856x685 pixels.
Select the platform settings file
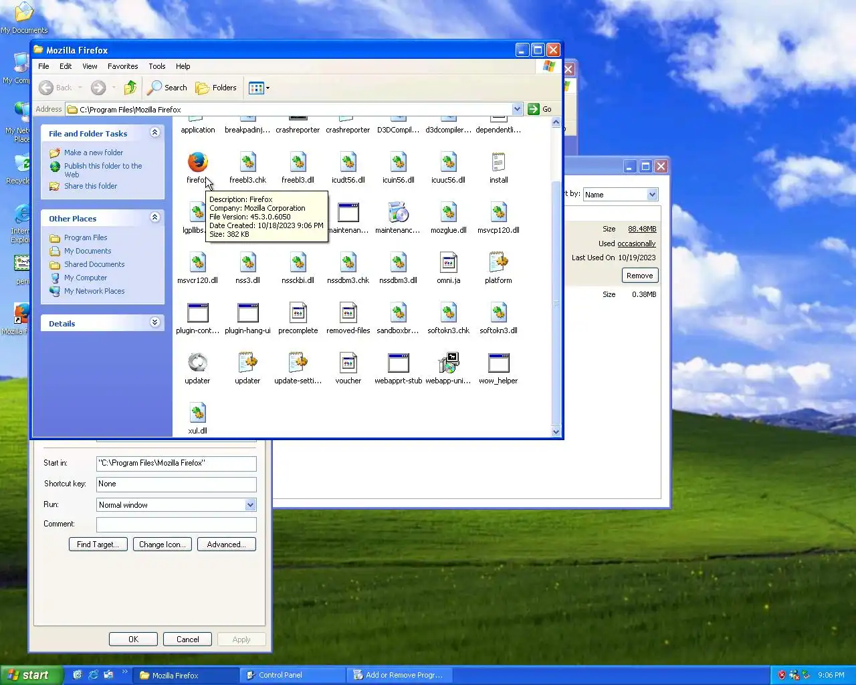498,268
